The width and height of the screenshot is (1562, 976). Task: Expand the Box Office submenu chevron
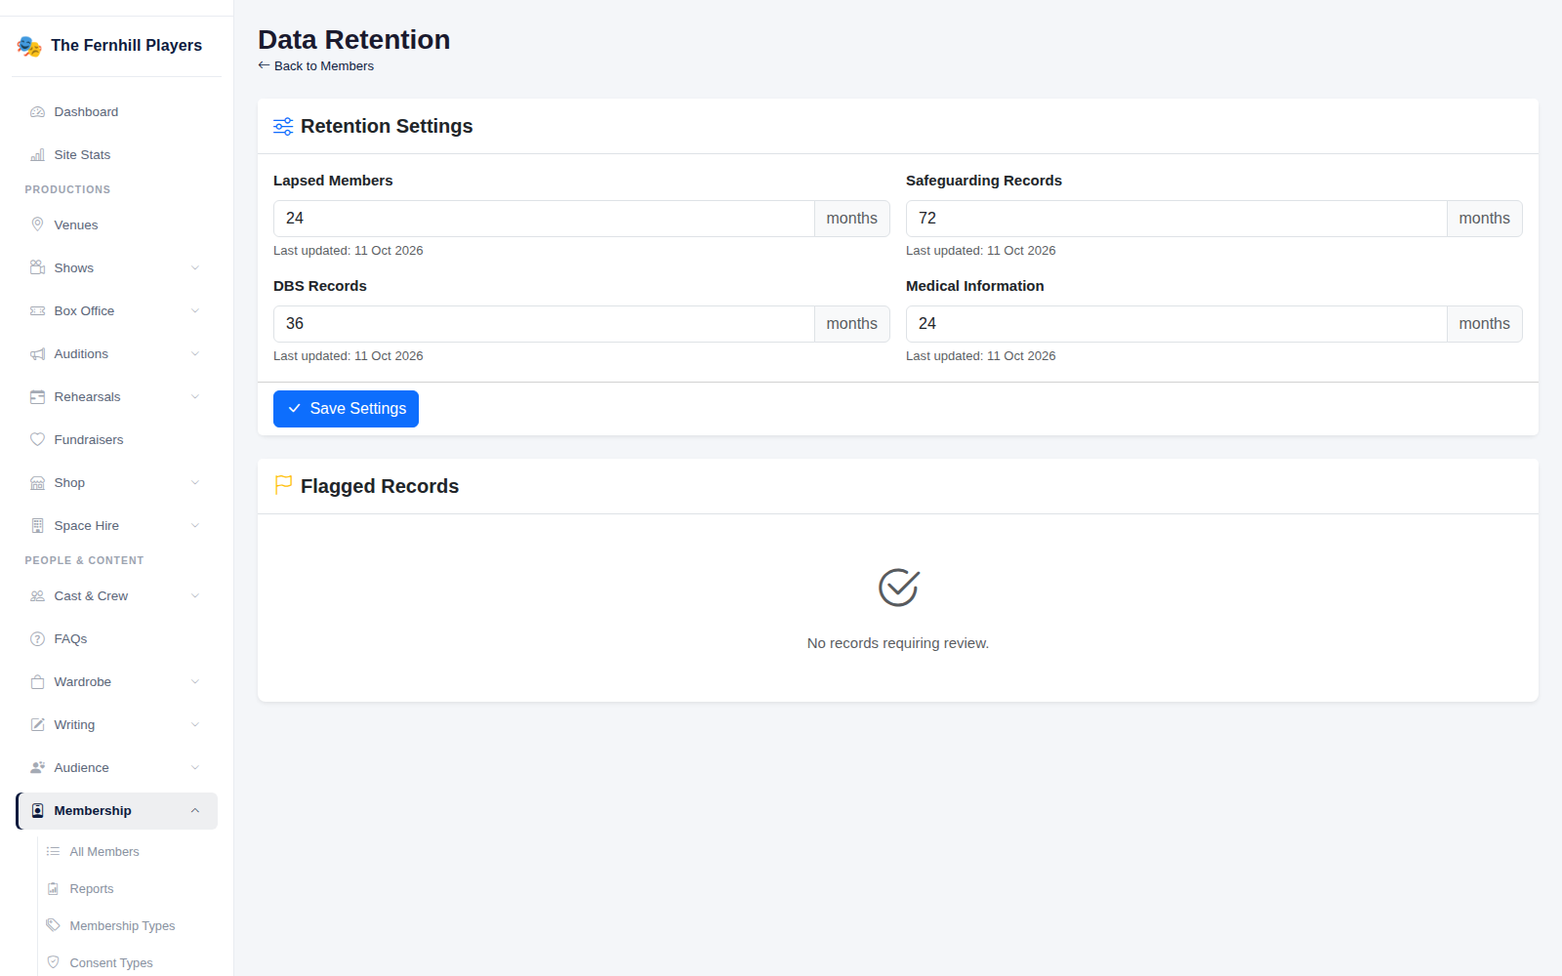pos(195,311)
